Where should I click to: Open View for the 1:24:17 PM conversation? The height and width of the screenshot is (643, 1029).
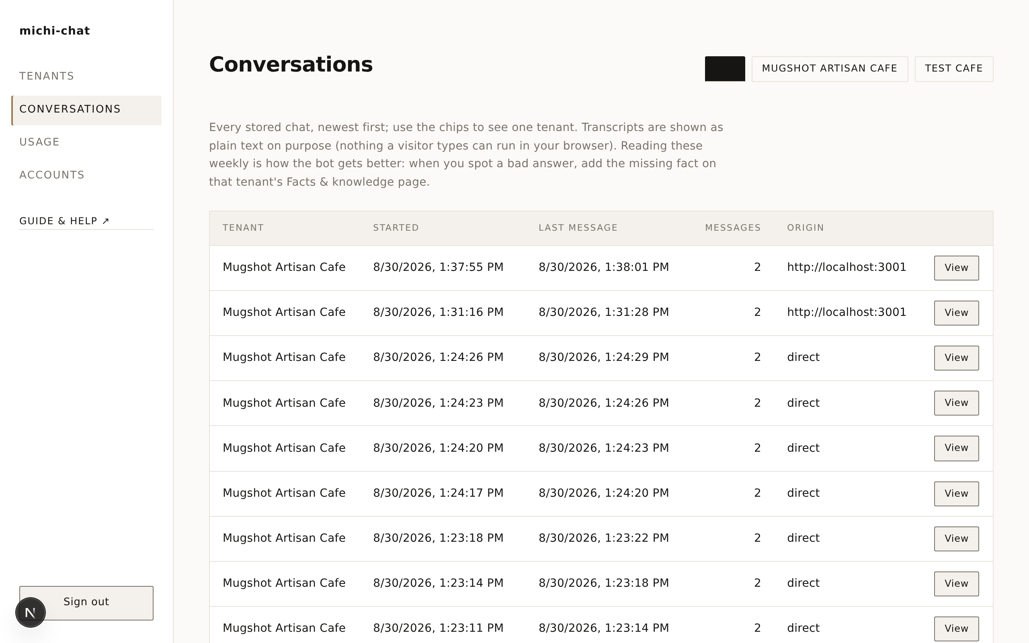click(x=956, y=494)
